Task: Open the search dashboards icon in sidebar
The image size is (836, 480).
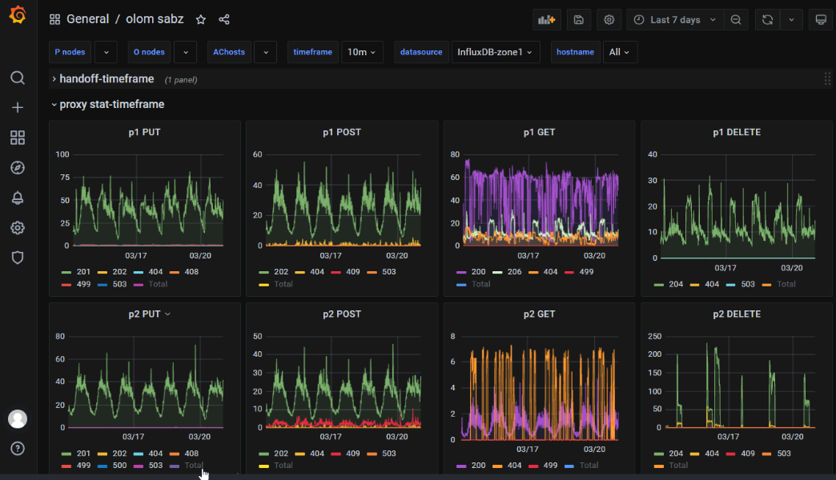Action: [18, 78]
